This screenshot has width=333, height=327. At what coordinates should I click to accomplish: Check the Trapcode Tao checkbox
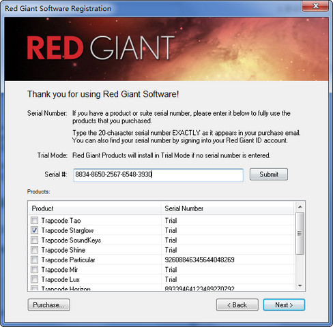(x=34, y=220)
